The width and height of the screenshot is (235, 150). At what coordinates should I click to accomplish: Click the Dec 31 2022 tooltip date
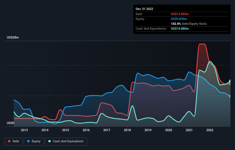pyautogui.click(x=144, y=9)
